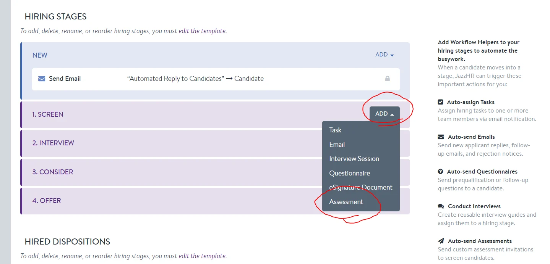Click the Auto-send Emails envelope icon
This screenshot has width=550, height=264.
(441, 137)
